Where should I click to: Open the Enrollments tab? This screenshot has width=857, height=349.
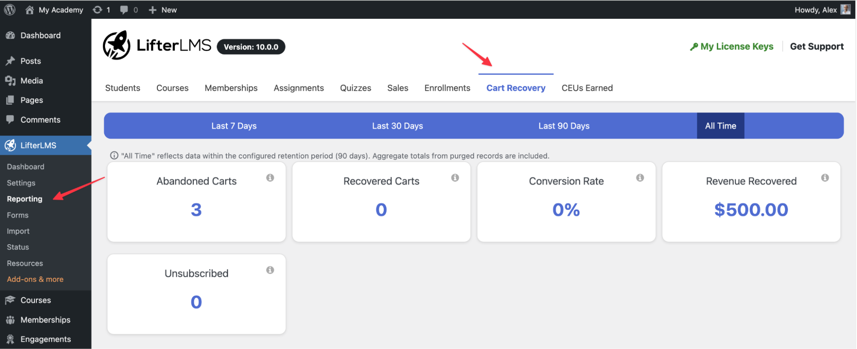click(447, 88)
